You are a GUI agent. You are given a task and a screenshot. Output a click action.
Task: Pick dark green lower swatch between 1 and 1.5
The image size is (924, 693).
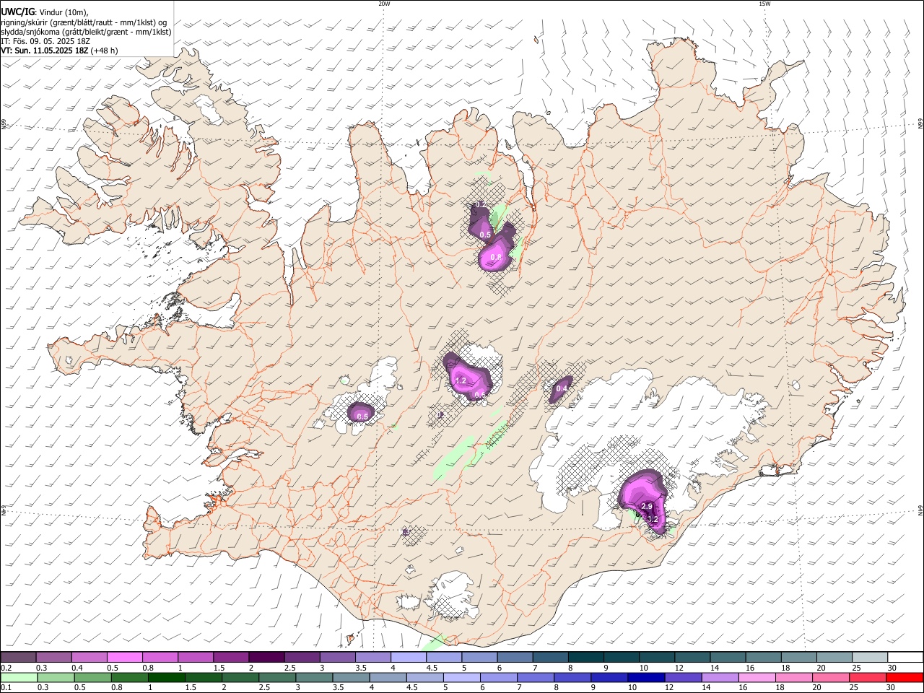point(167,678)
